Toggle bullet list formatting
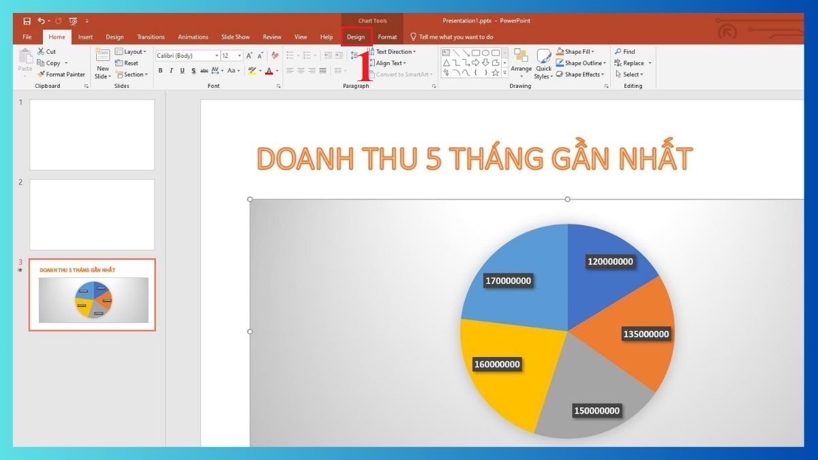The image size is (818, 460). (289, 56)
